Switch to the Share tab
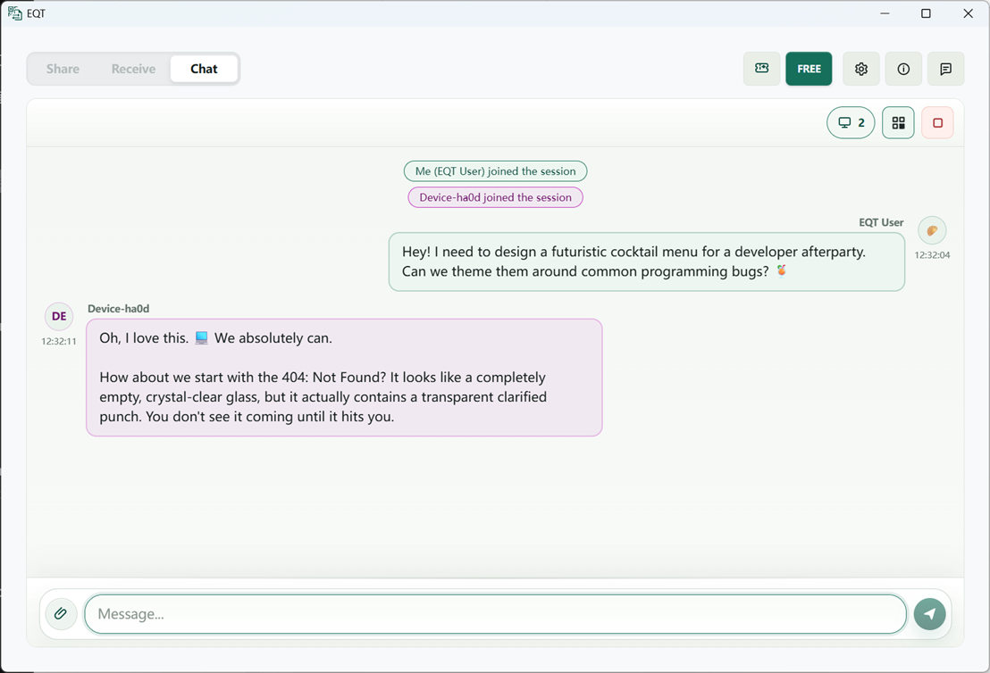The height and width of the screenshot is (673, 990). pyautogui.click(x=63, y=69)
